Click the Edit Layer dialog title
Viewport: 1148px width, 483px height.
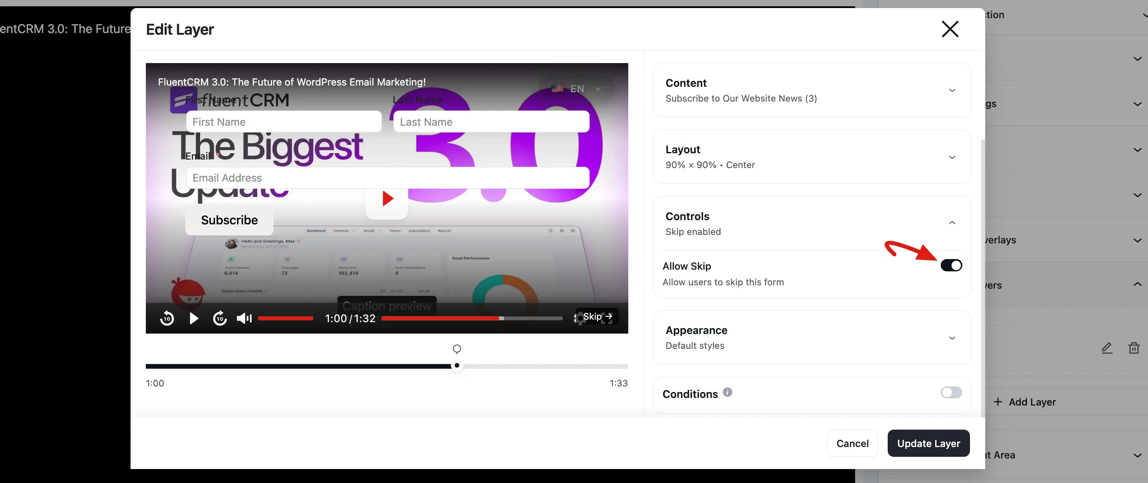(180, 29)
